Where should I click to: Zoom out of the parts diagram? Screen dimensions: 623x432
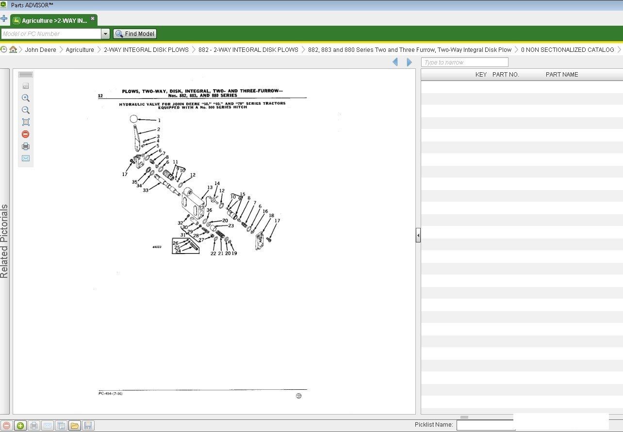coord(26,110)
